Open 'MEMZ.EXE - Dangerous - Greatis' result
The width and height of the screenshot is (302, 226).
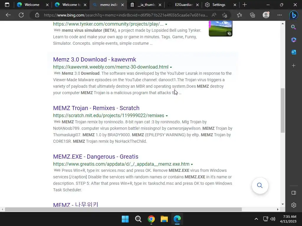[96, 157]
